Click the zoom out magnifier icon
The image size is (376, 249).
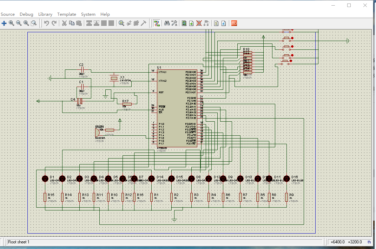(x=19, y=23)
